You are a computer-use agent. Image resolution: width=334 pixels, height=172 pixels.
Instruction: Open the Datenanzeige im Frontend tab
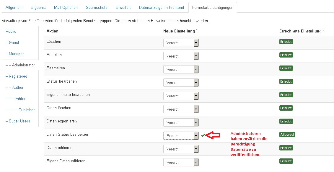tap(161, 7)
